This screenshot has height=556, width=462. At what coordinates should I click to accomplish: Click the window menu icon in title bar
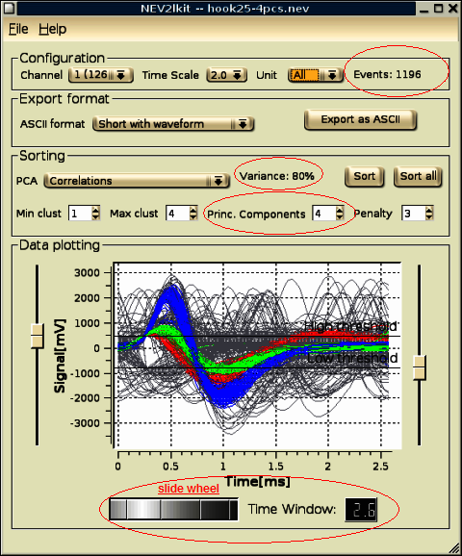(x=9, y=8)
